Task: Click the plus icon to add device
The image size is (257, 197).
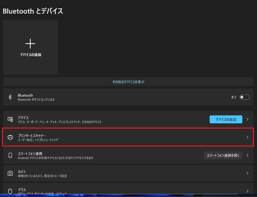Action: 30,44
